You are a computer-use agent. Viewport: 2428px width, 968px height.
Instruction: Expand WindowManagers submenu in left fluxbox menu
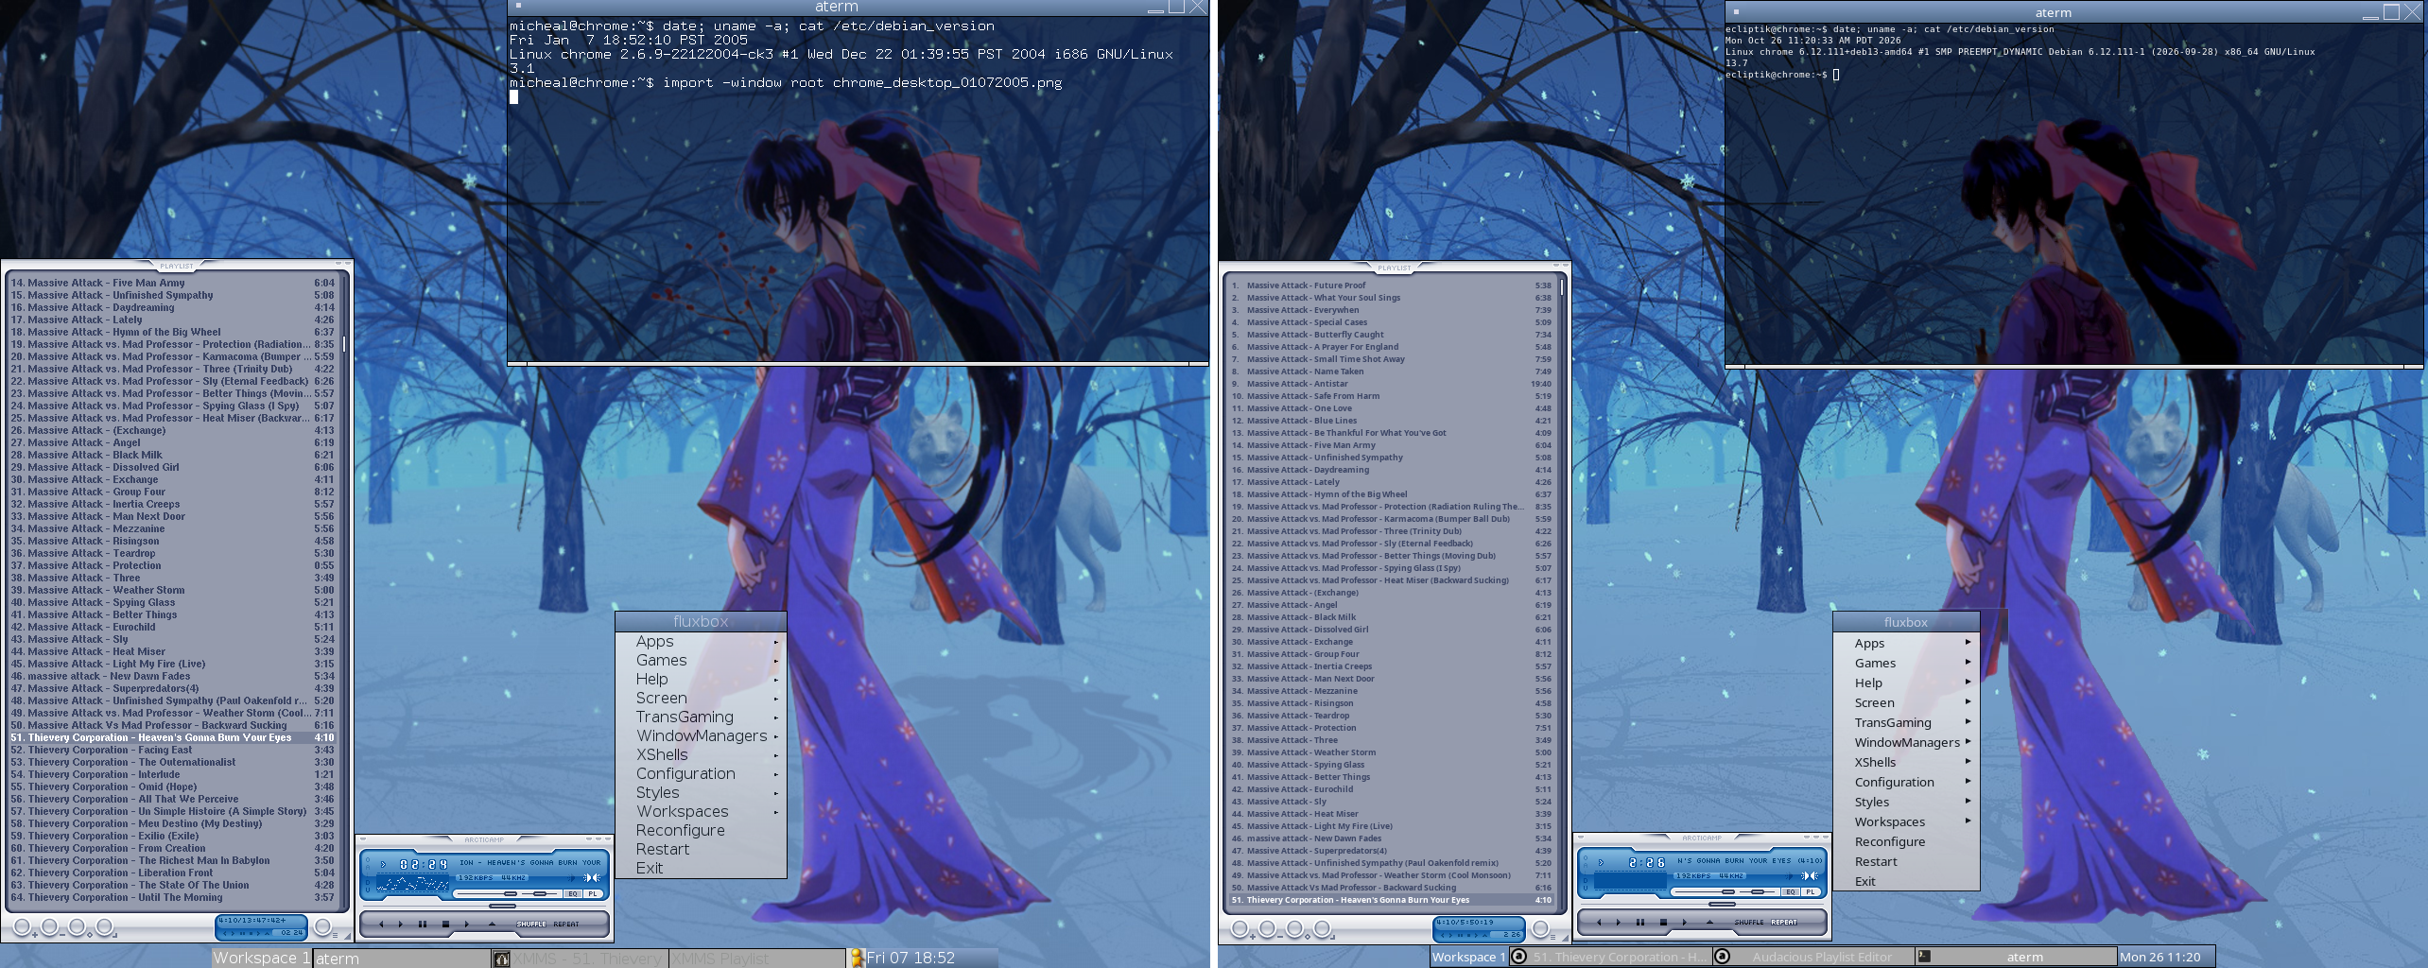[x=701, y=735]
